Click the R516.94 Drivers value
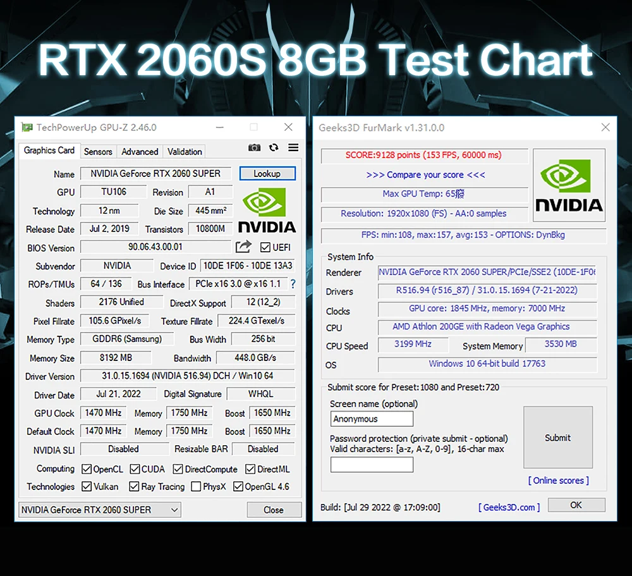Screen dimensions: 632x576 pos(487,290)
